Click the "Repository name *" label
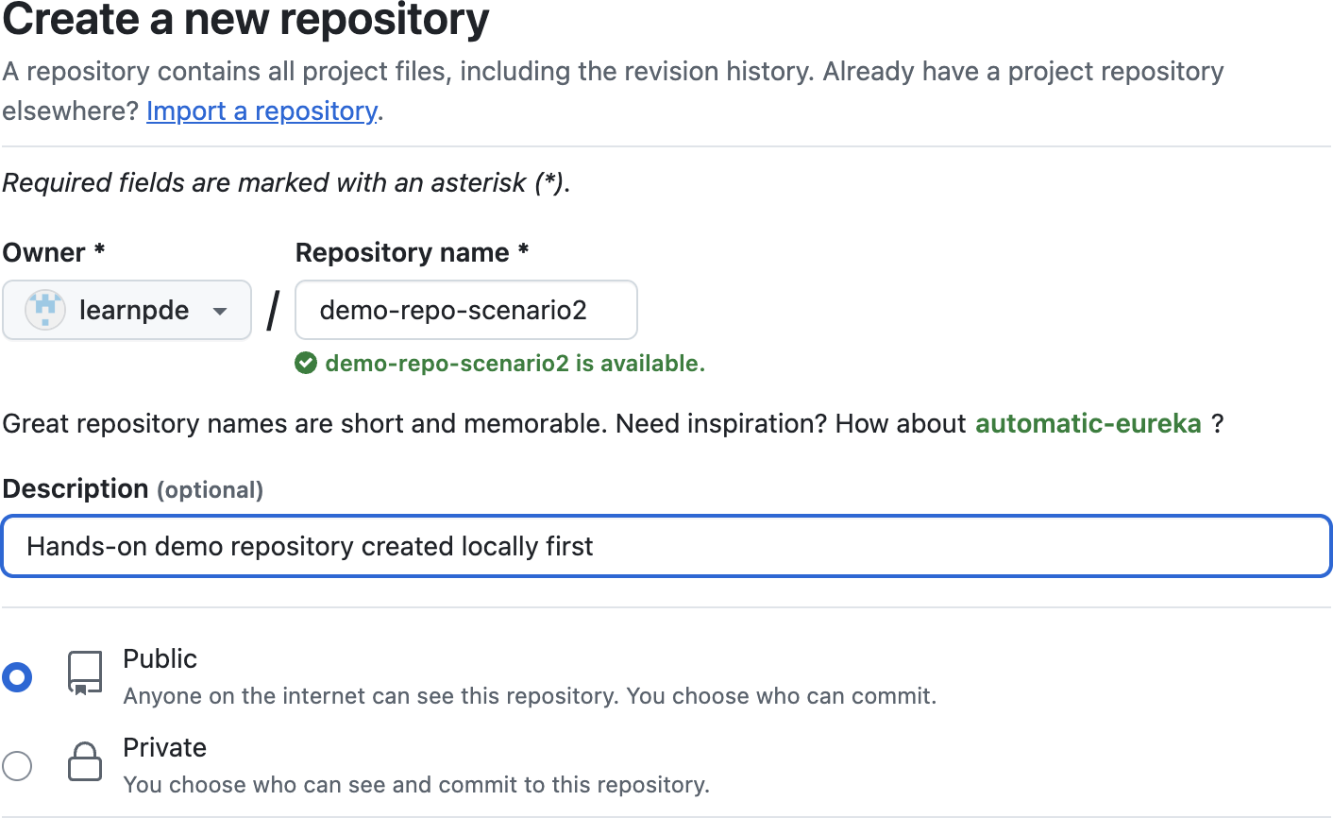 (x=413, y=252)
